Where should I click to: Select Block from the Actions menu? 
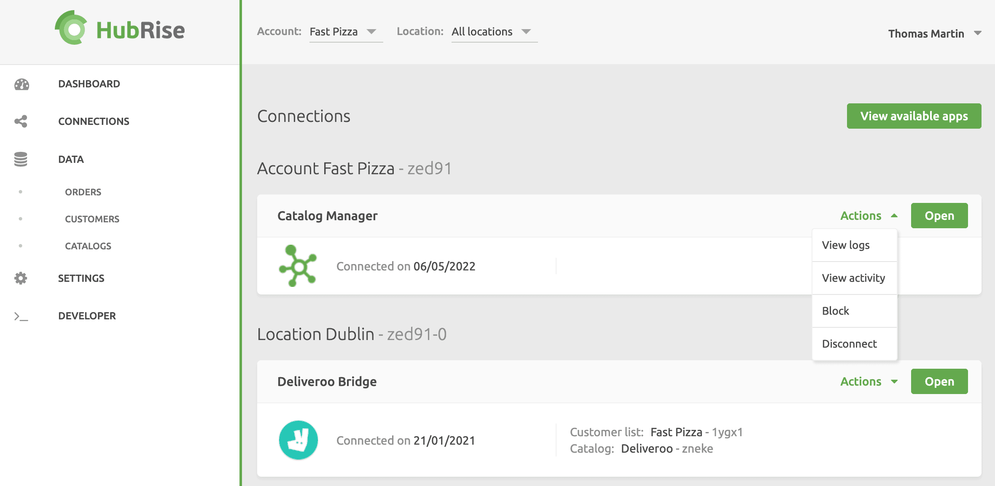click(835, 311)
